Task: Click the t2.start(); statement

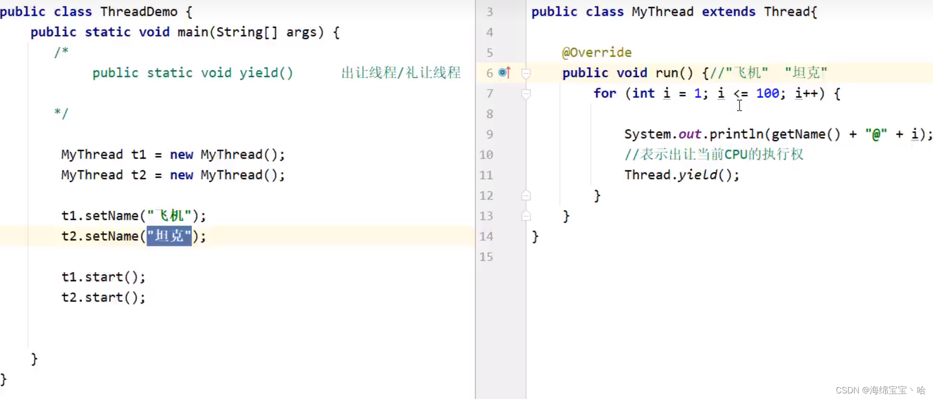Action: [103, 297]
